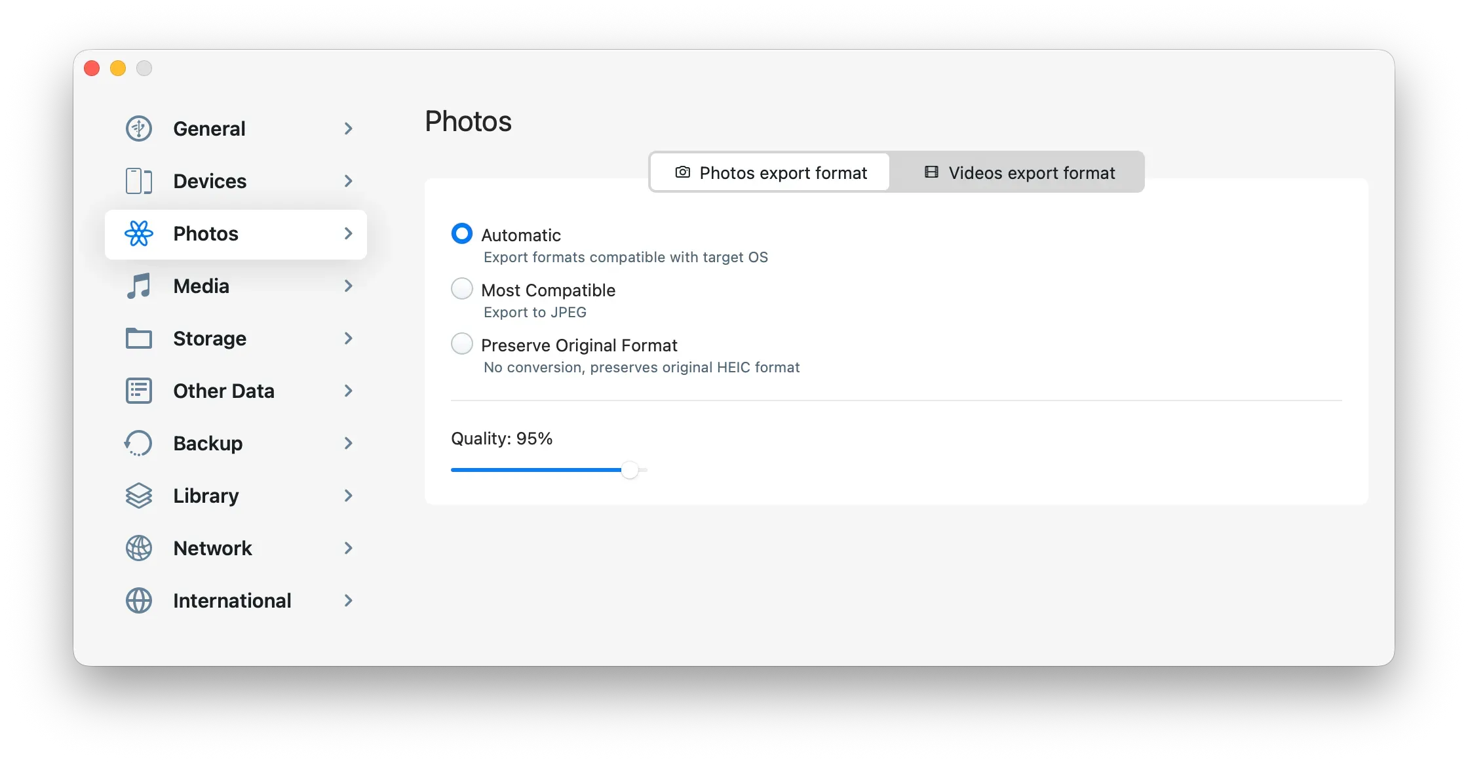Open the Network globe icon
Image resolution: width=1468 pixels, height=763 pixels.
[138, 548]
